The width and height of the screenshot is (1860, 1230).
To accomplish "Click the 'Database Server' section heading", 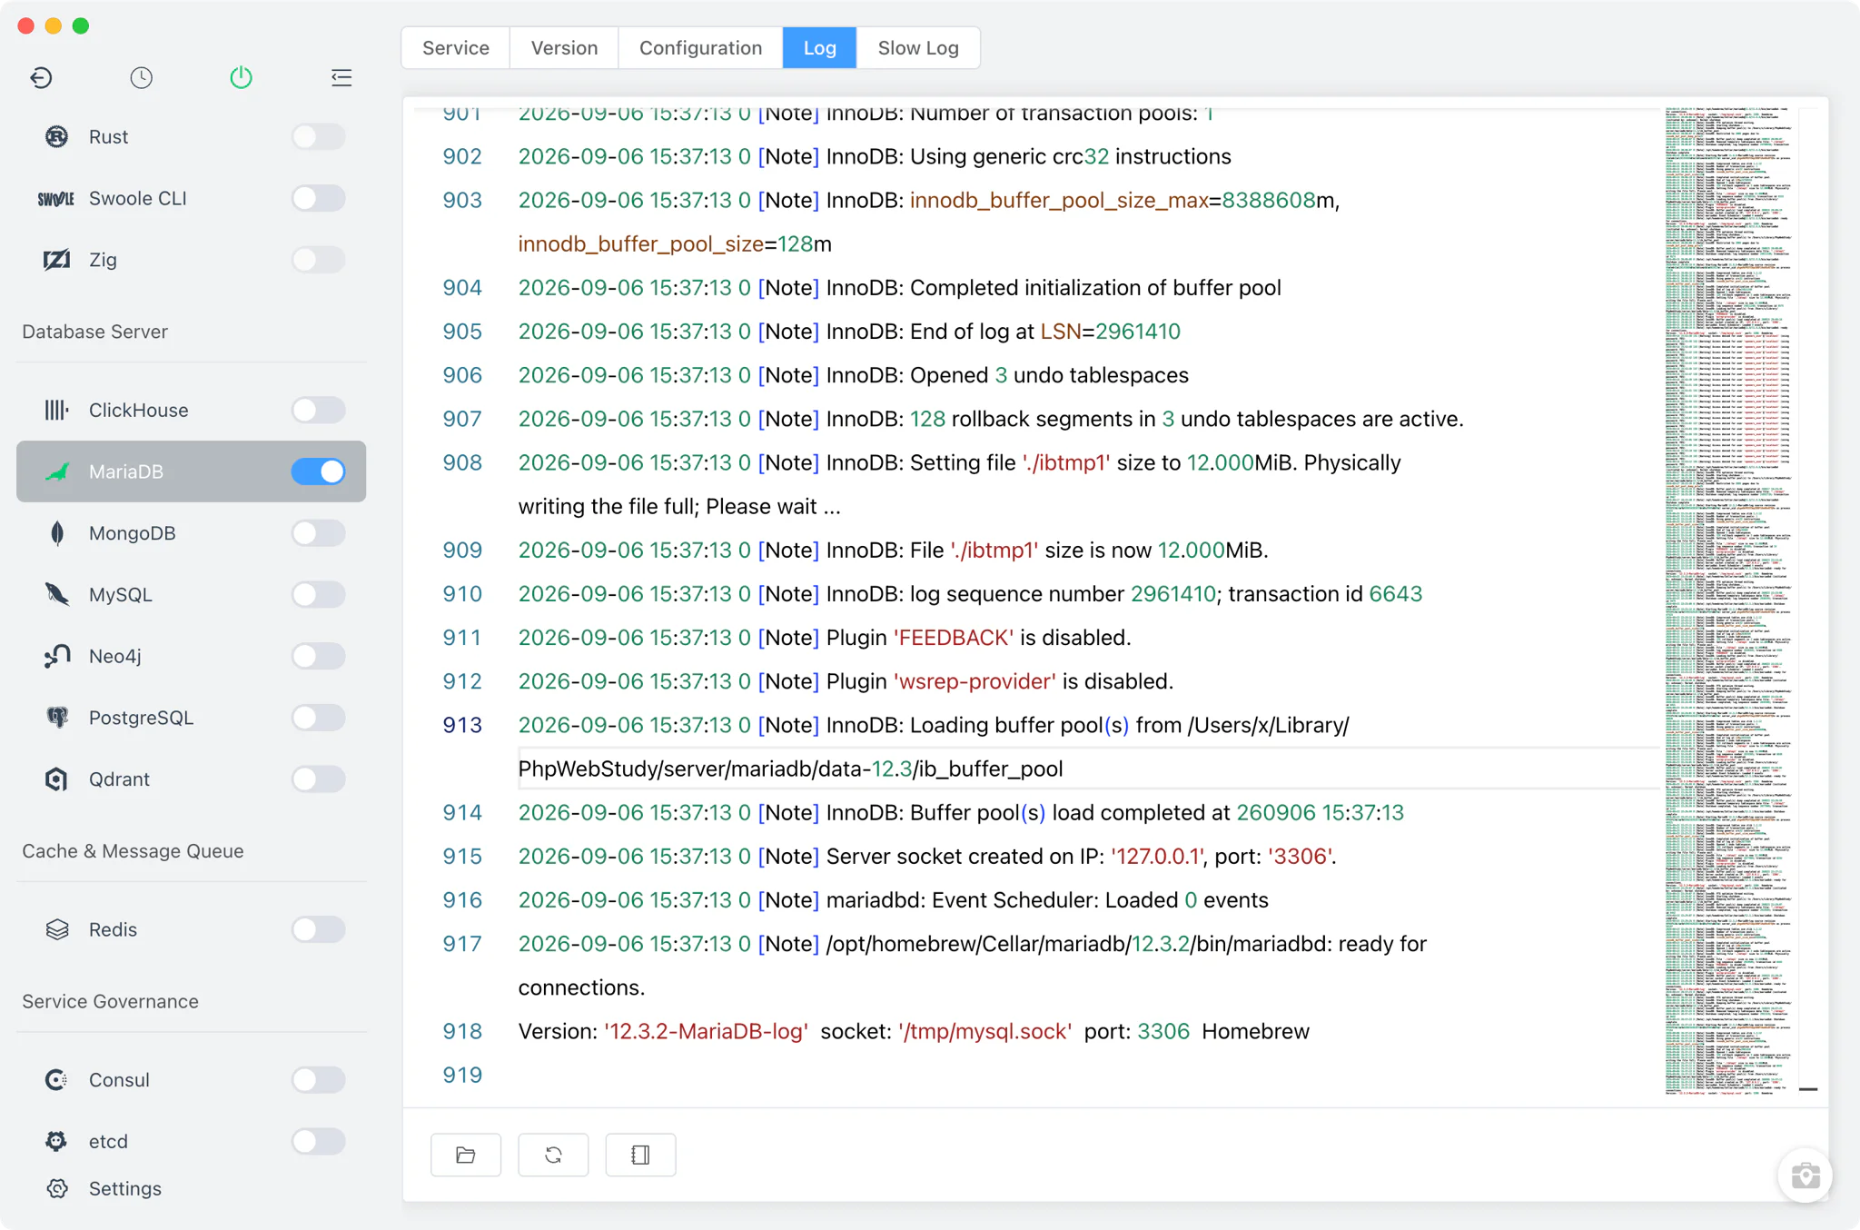I will [x=95, y=332].
